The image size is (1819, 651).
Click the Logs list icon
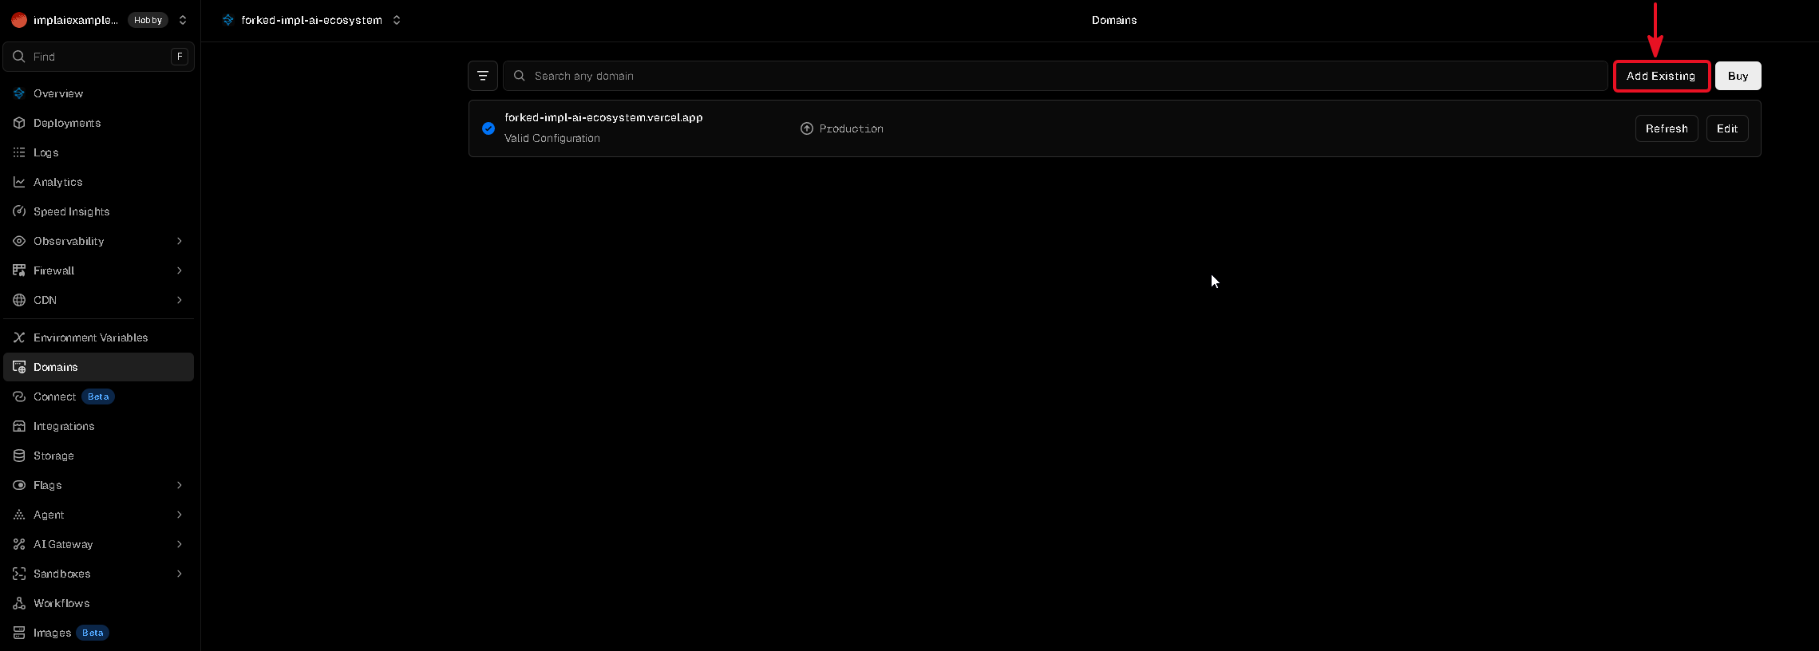19,152
